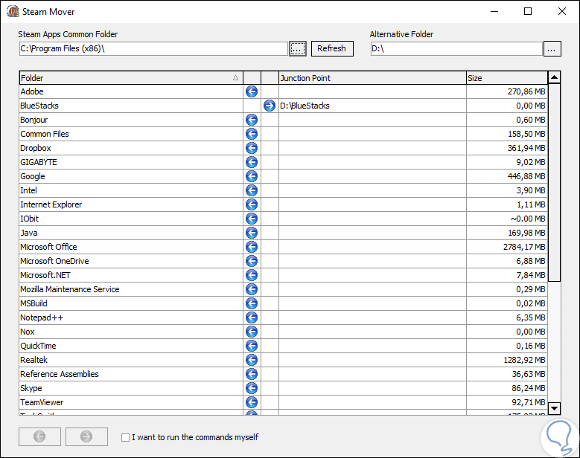Click the blue arrow beside Microsoft Office

252,247
